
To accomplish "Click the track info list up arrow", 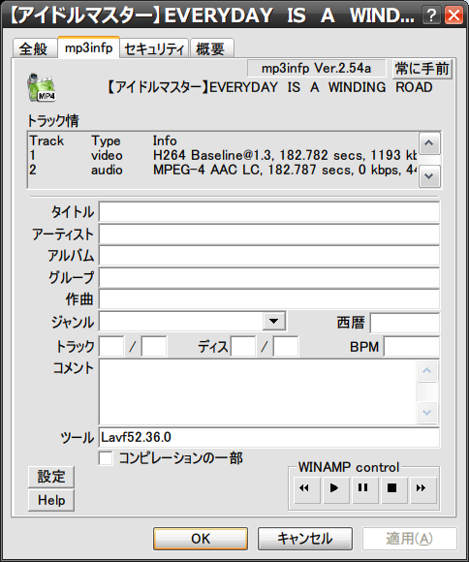I will (429, 143).
